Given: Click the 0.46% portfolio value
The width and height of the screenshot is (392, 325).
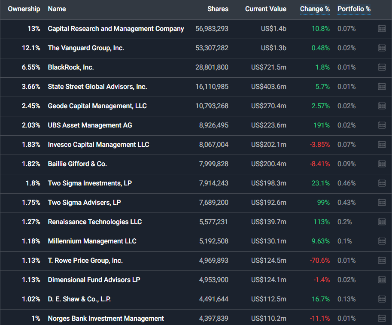Looking at the screenshot, I should 346,183.
